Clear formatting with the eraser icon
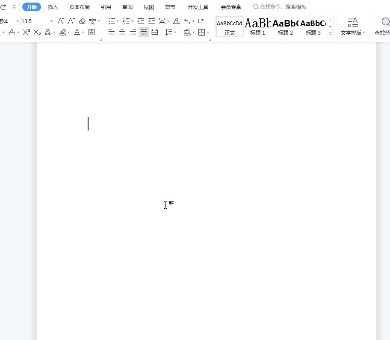The height and width of the screenshot is (340, 390). (x=82, y=21)
